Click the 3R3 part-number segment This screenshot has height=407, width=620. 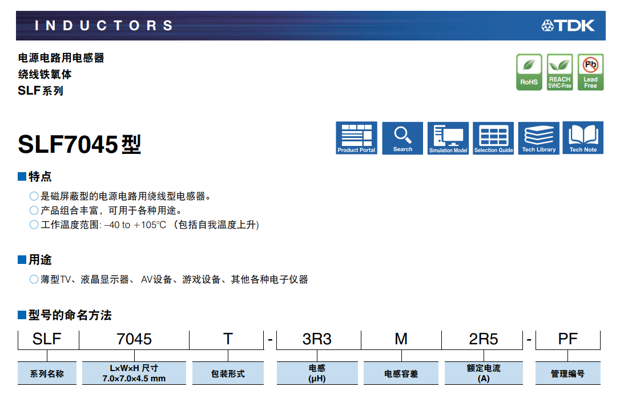317,339
